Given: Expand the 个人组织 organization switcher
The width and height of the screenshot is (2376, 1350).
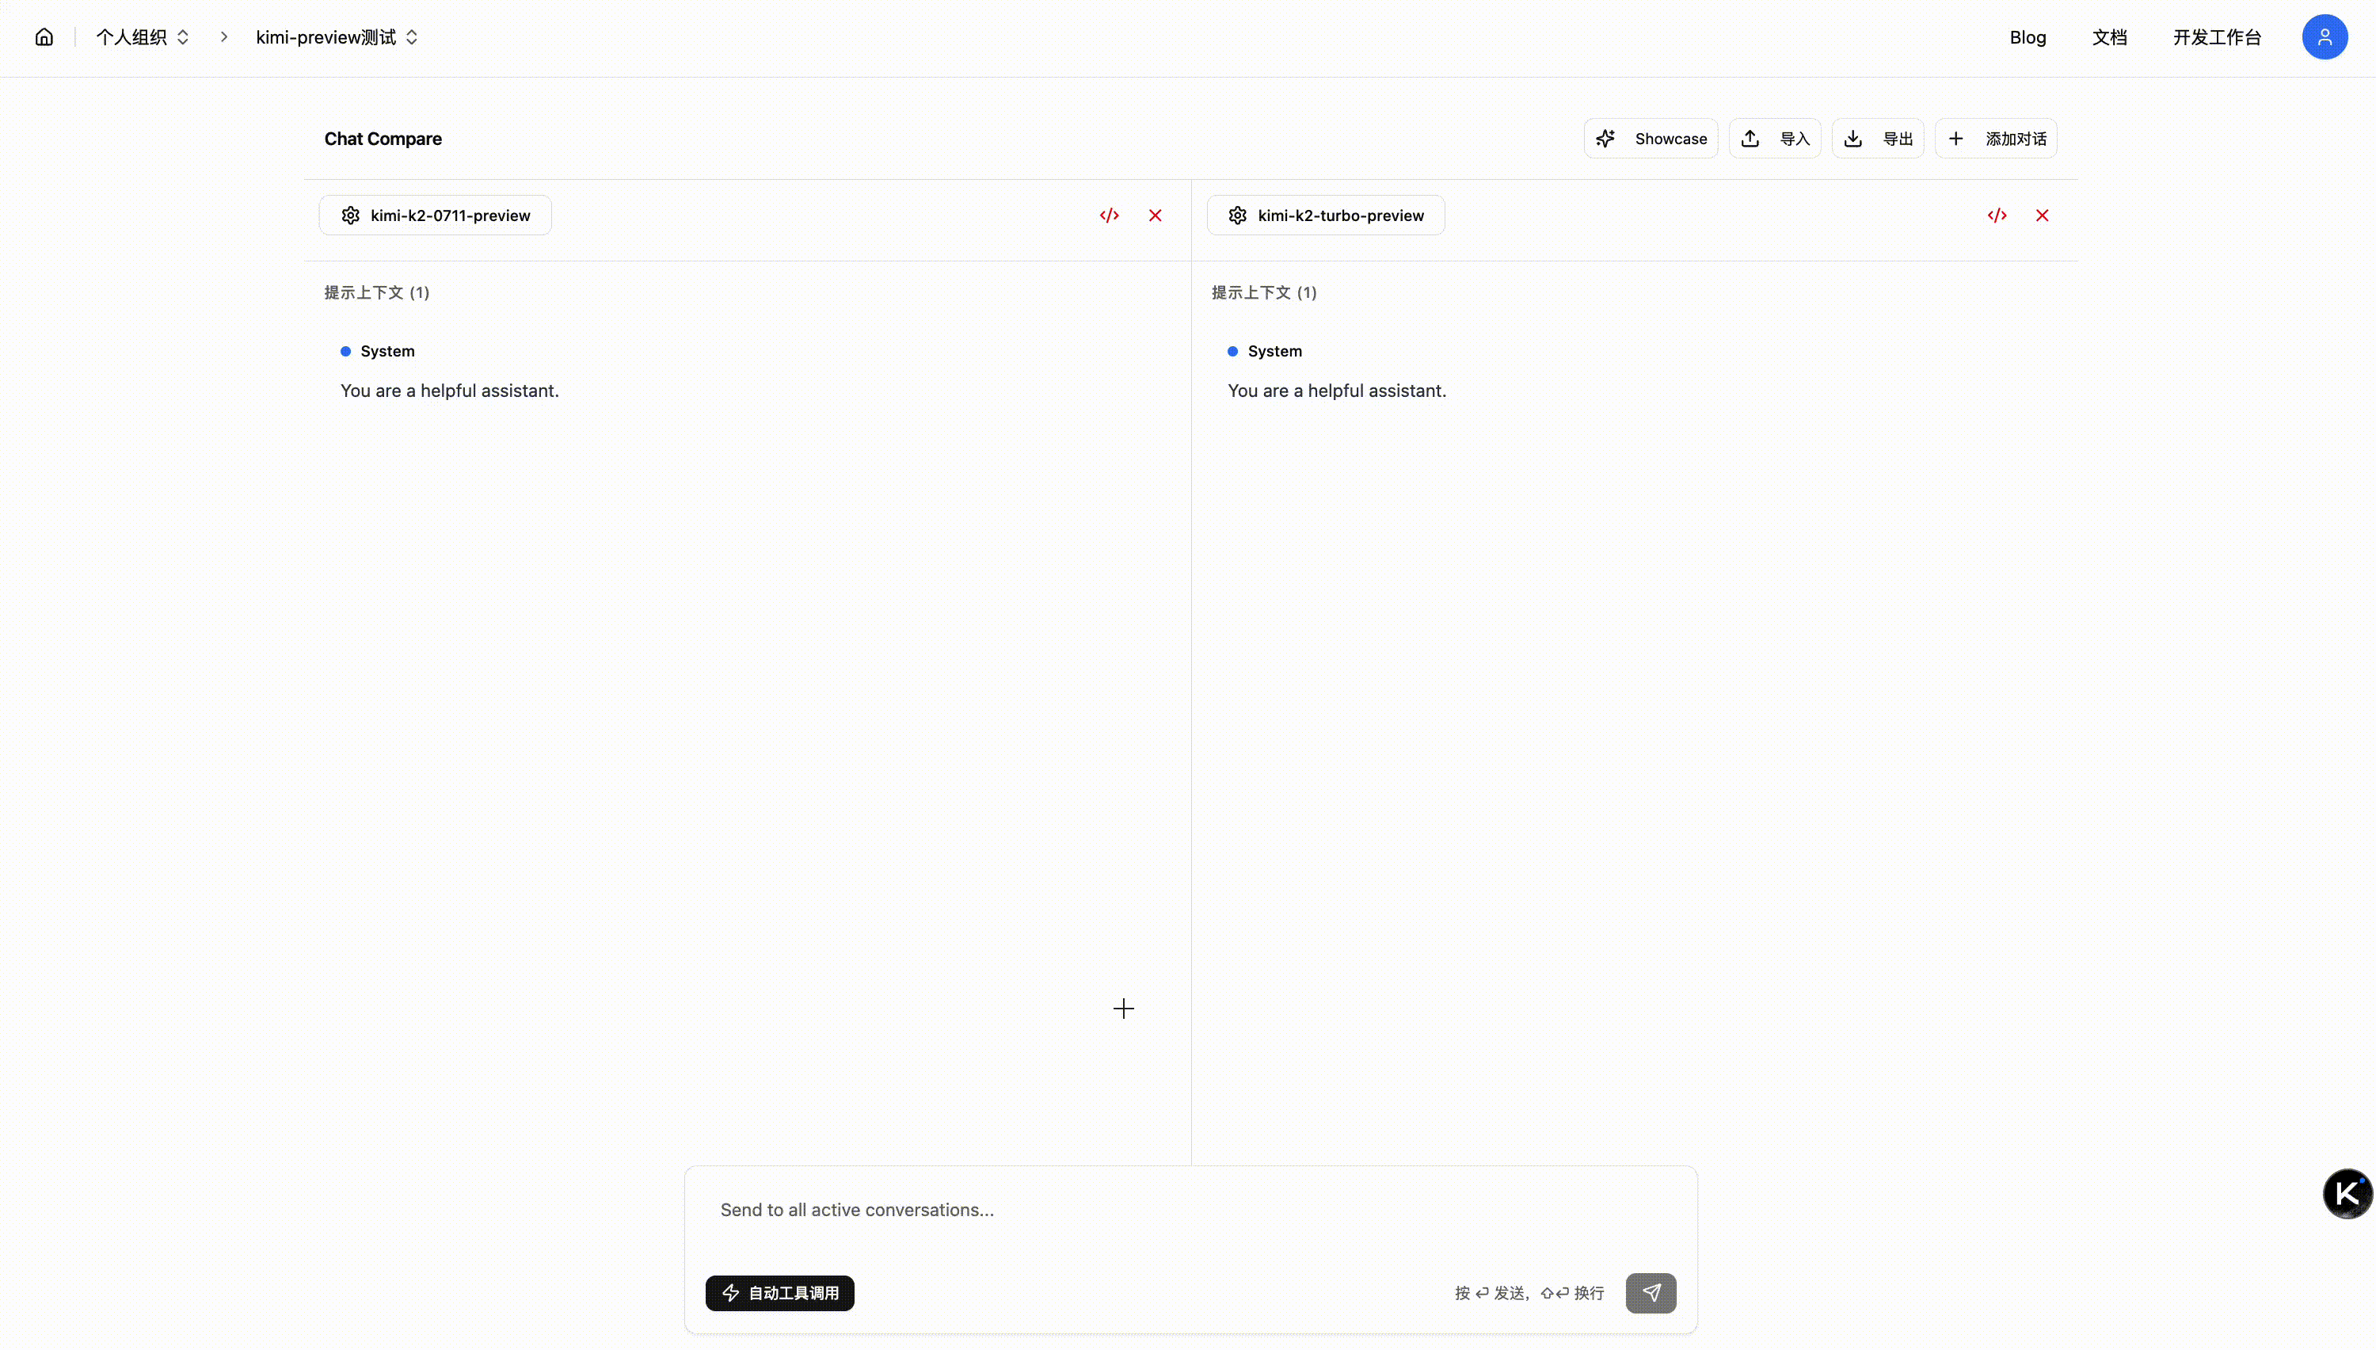Looking at the screenshot, I should (143, 37).
